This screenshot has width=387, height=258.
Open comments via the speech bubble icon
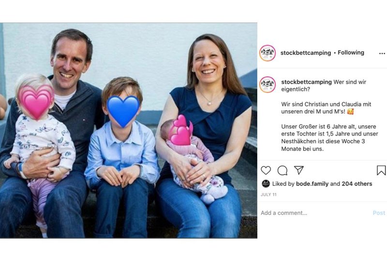pyautogui.click(x=283, y=170)
